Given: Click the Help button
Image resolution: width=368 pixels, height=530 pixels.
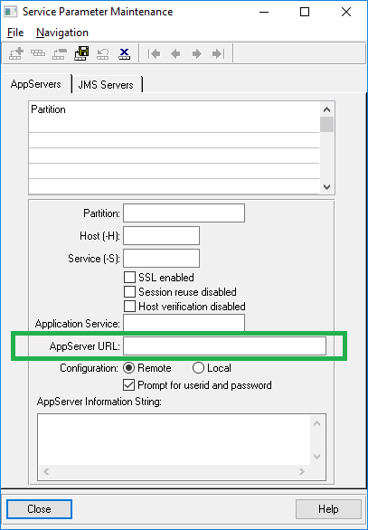Looking at the screenshot, I should (x=328, y=509).
